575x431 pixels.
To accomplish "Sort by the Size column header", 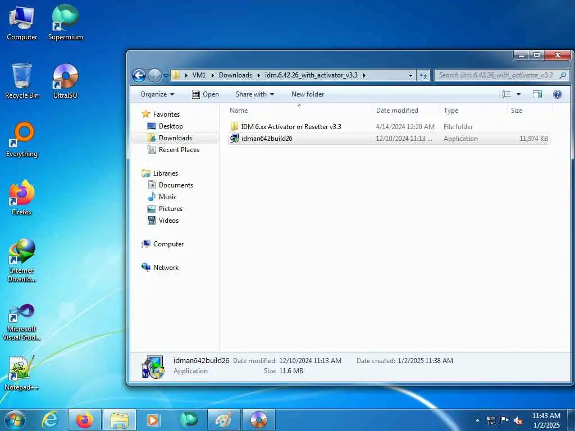I will pyautogui.click(x=530, y=111).
